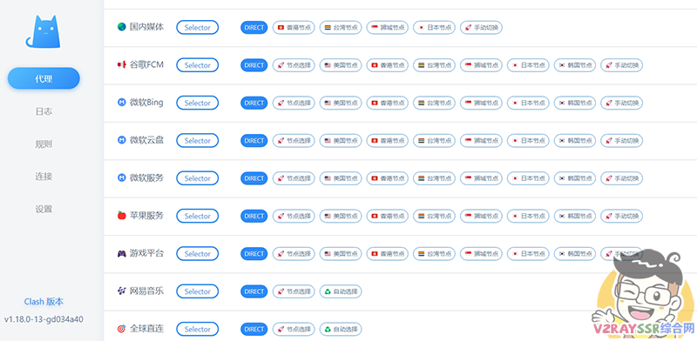
Task: Click the Selector tag in 国内媒体 row
Action: [198, 28]
